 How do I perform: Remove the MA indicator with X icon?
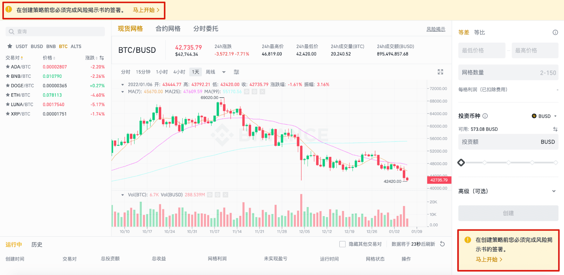262,92
